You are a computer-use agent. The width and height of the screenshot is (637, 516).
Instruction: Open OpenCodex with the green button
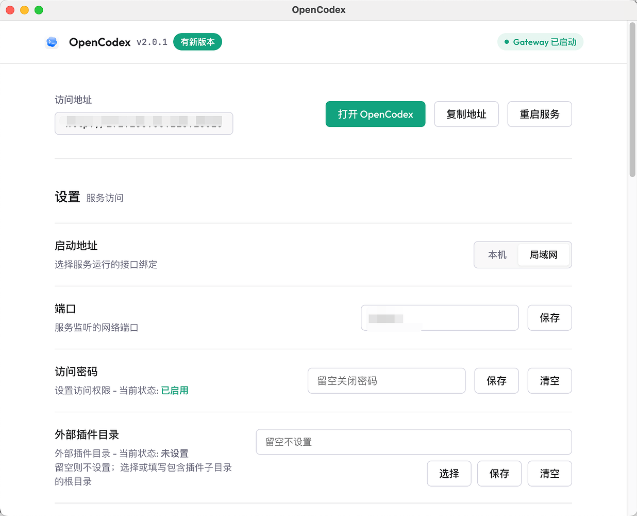[x=375, y=114]
